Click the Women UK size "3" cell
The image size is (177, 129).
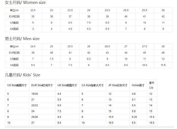[x=33, y=29]
